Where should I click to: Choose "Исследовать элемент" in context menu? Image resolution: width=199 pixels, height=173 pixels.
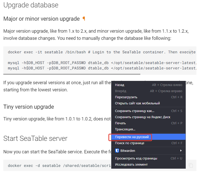click(131, 164)
